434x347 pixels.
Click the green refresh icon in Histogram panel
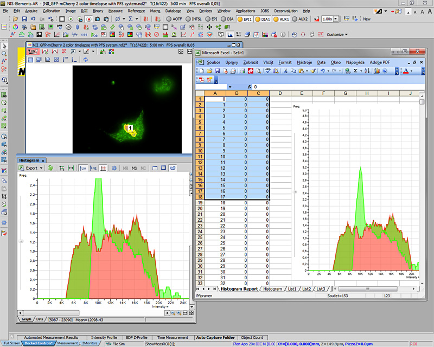50,168
